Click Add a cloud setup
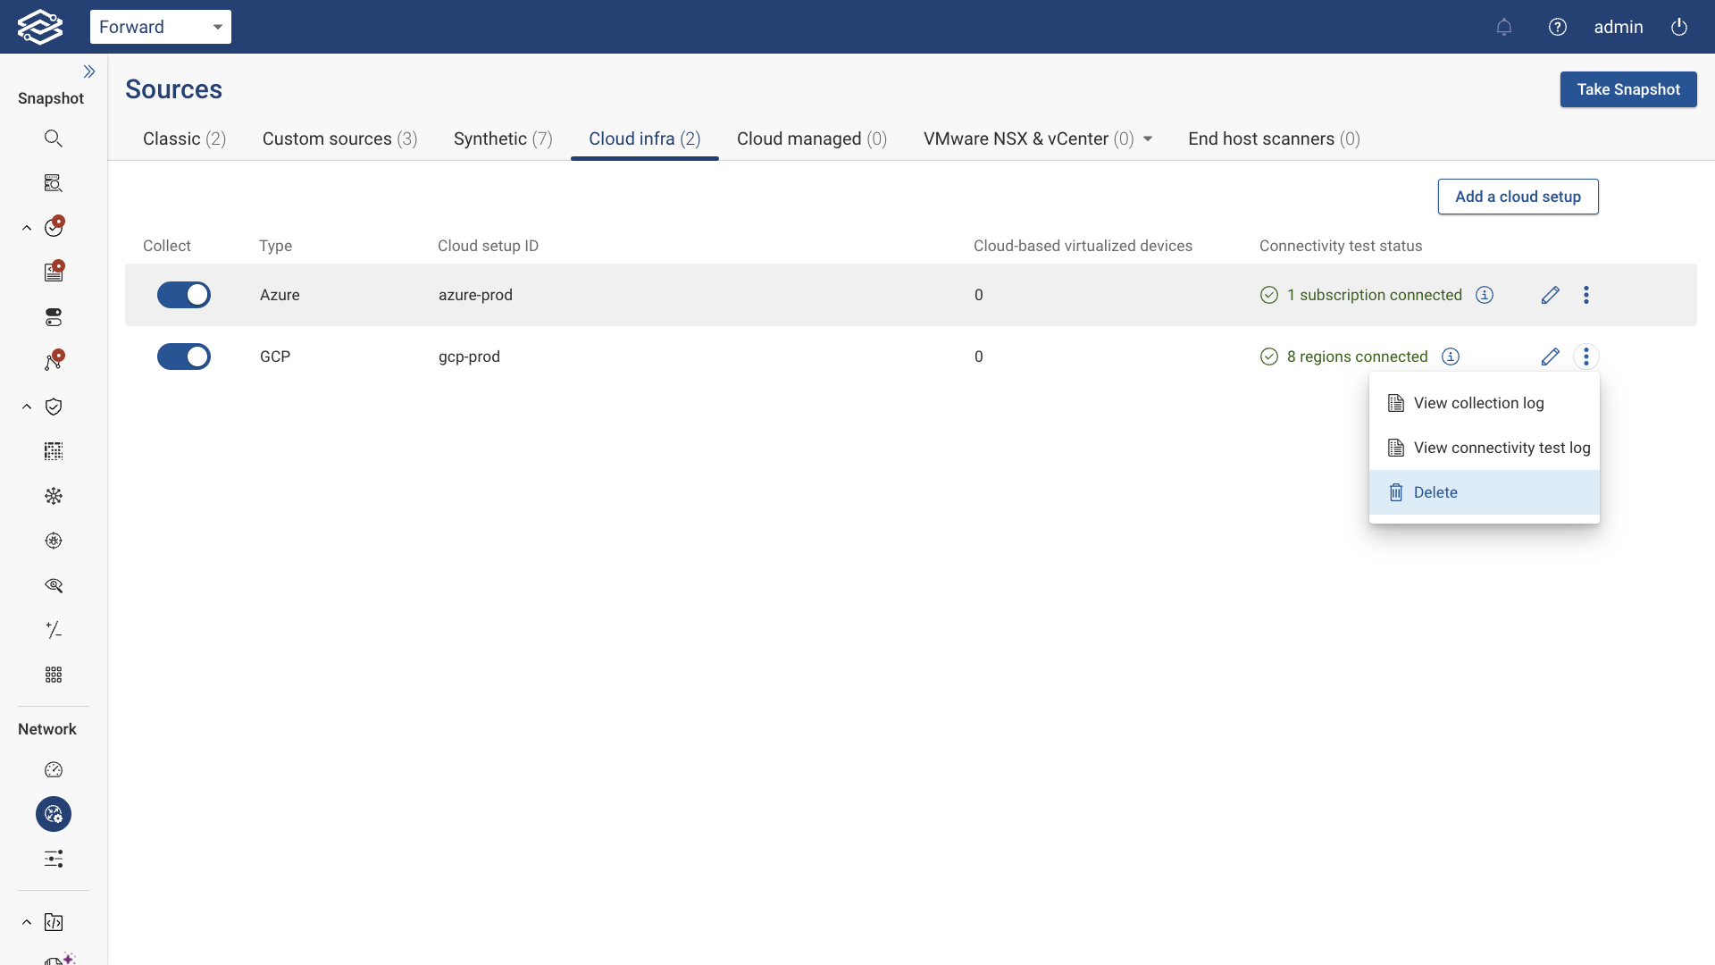The height and width of the screenshot is (965, 1715). 1518,197
